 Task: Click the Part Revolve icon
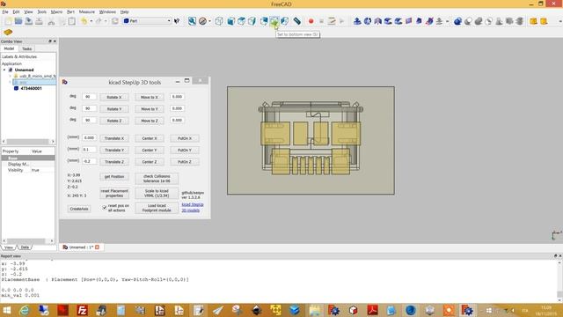[368, 21]
